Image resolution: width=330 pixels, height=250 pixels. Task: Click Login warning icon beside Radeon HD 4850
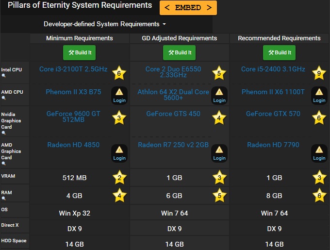click(119, 153)
